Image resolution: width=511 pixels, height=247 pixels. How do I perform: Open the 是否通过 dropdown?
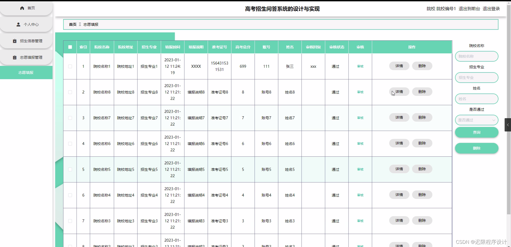(x=476, y=120)
